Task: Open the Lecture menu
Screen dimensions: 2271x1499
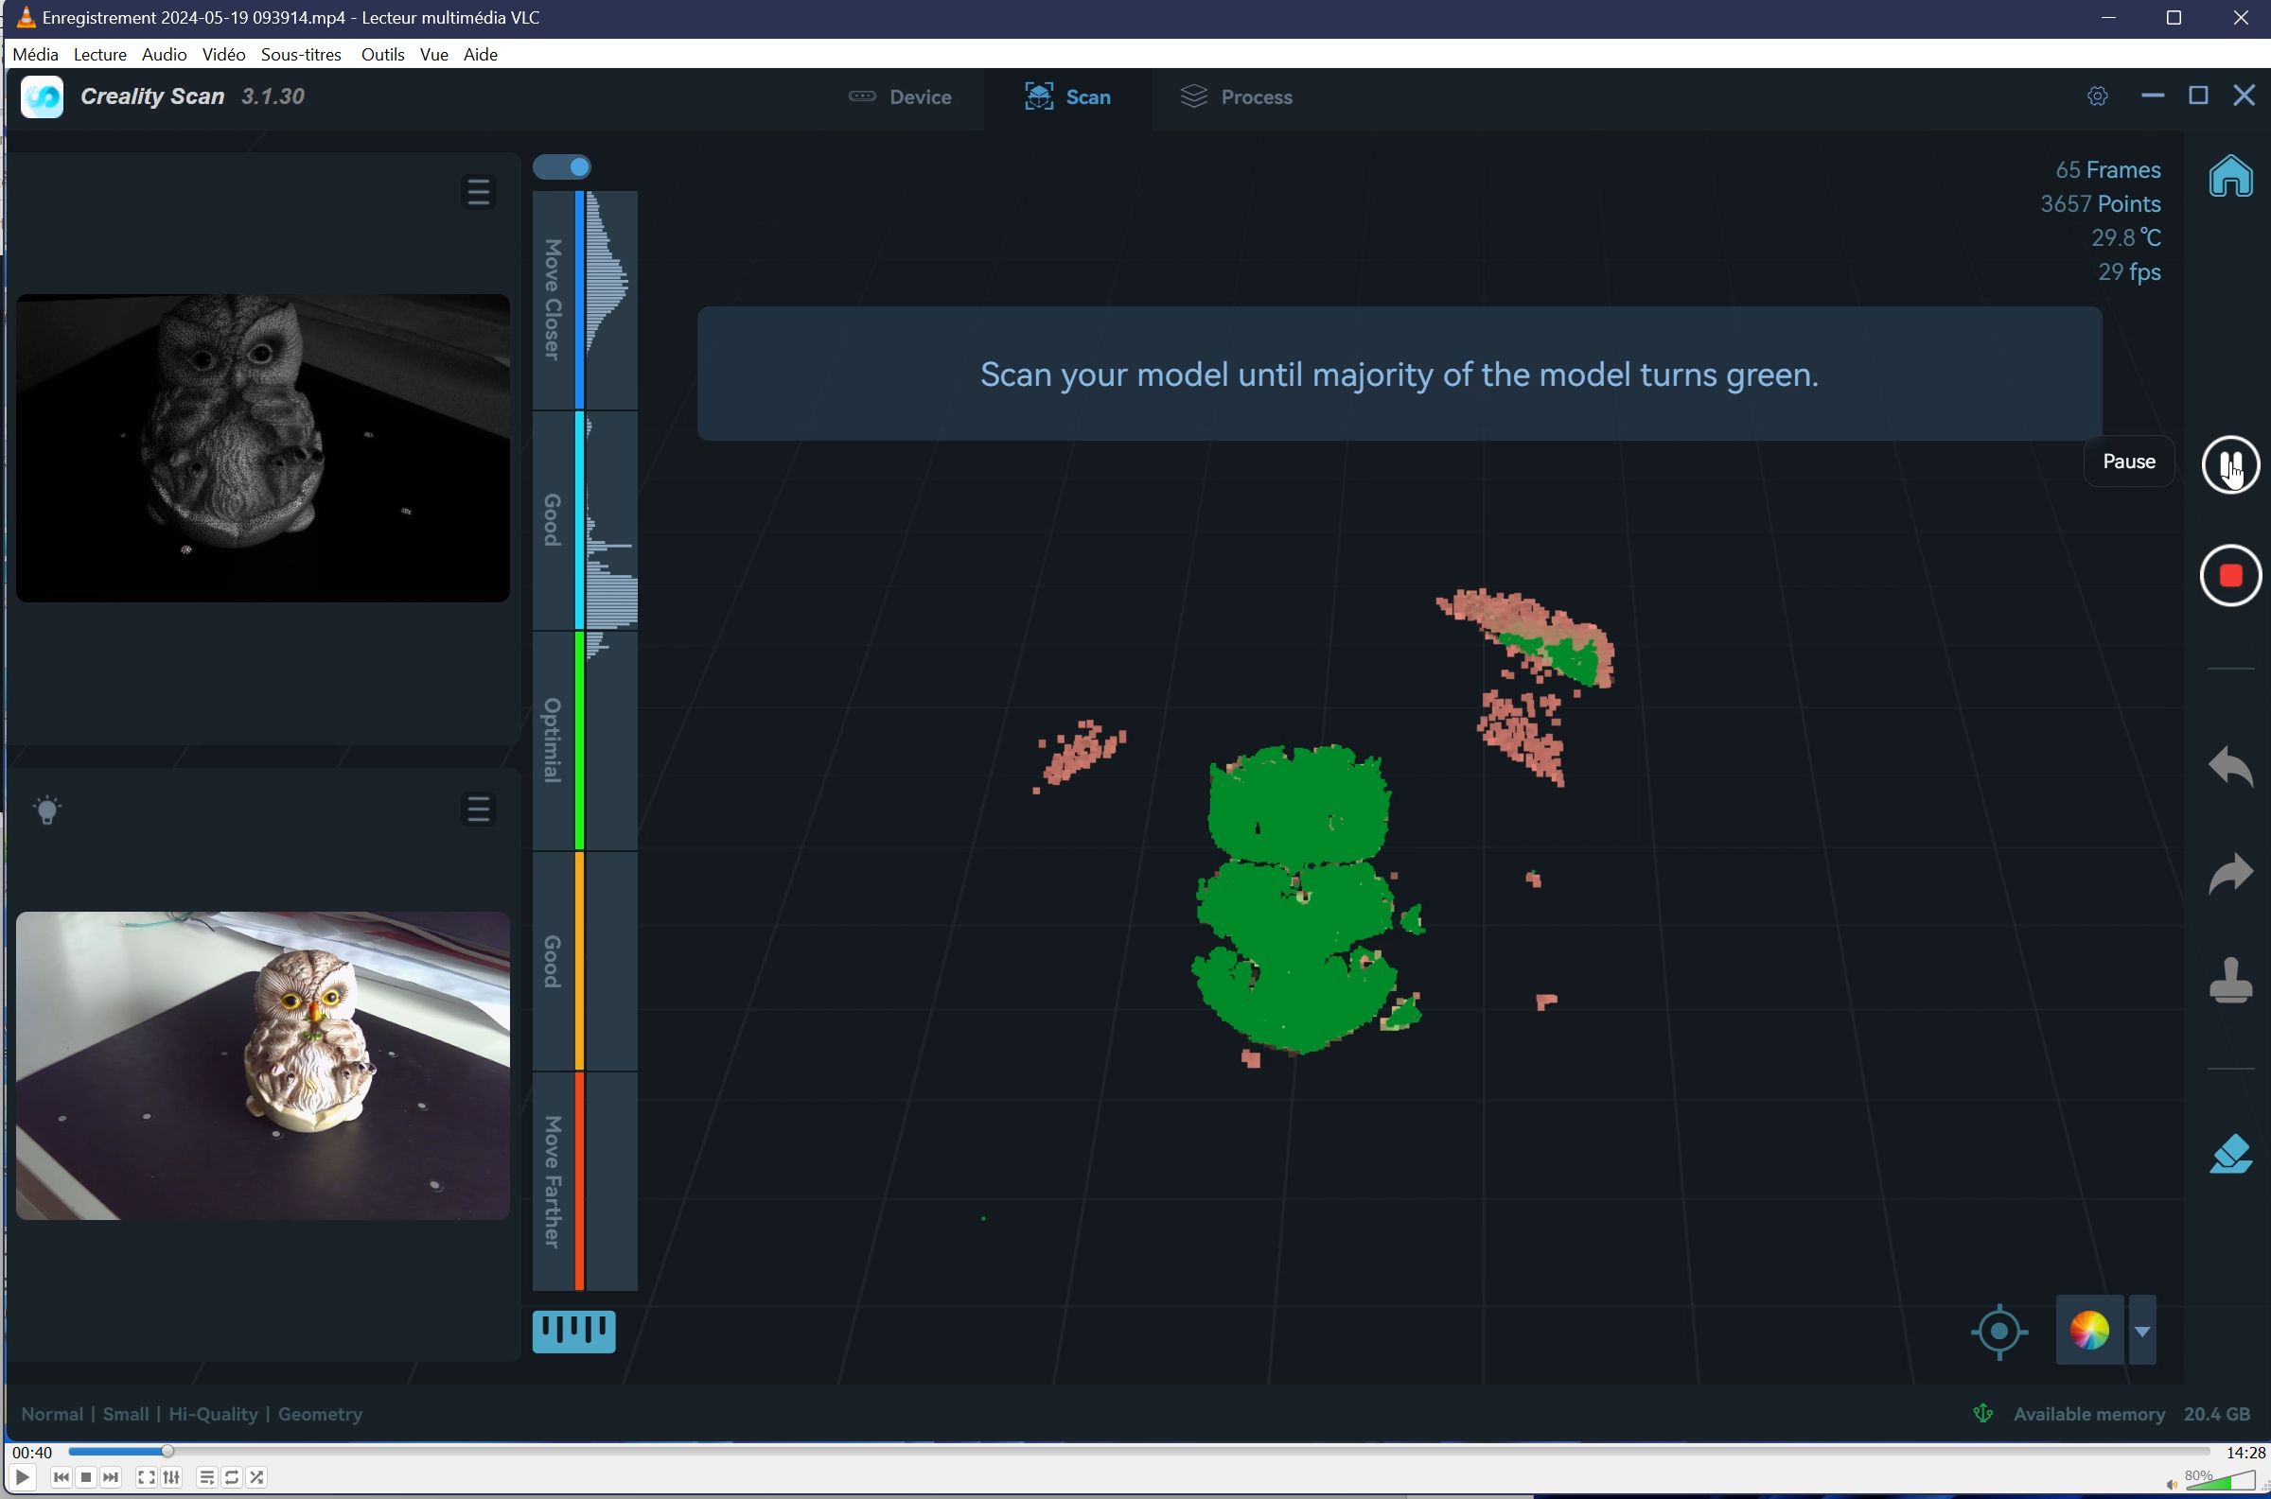Action: tap(99, 55)
